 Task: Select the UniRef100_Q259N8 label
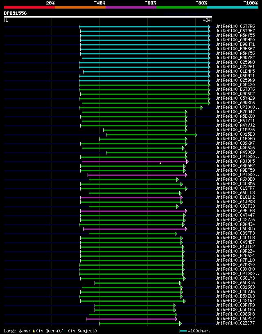[x=235, y=63]
